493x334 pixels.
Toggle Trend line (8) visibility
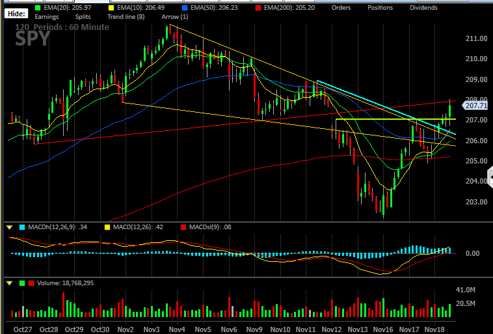click(x=126, y=17)
